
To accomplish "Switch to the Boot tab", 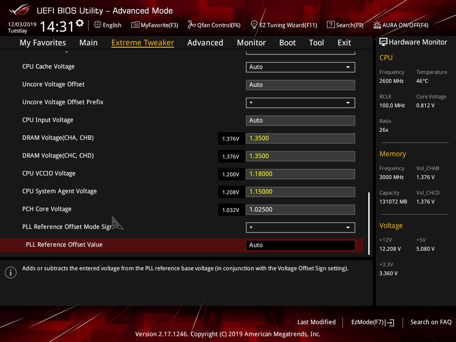I will [287, 43].
